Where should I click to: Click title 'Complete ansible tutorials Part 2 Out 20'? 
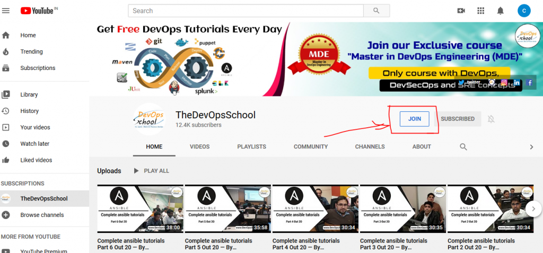coord(481,244)
